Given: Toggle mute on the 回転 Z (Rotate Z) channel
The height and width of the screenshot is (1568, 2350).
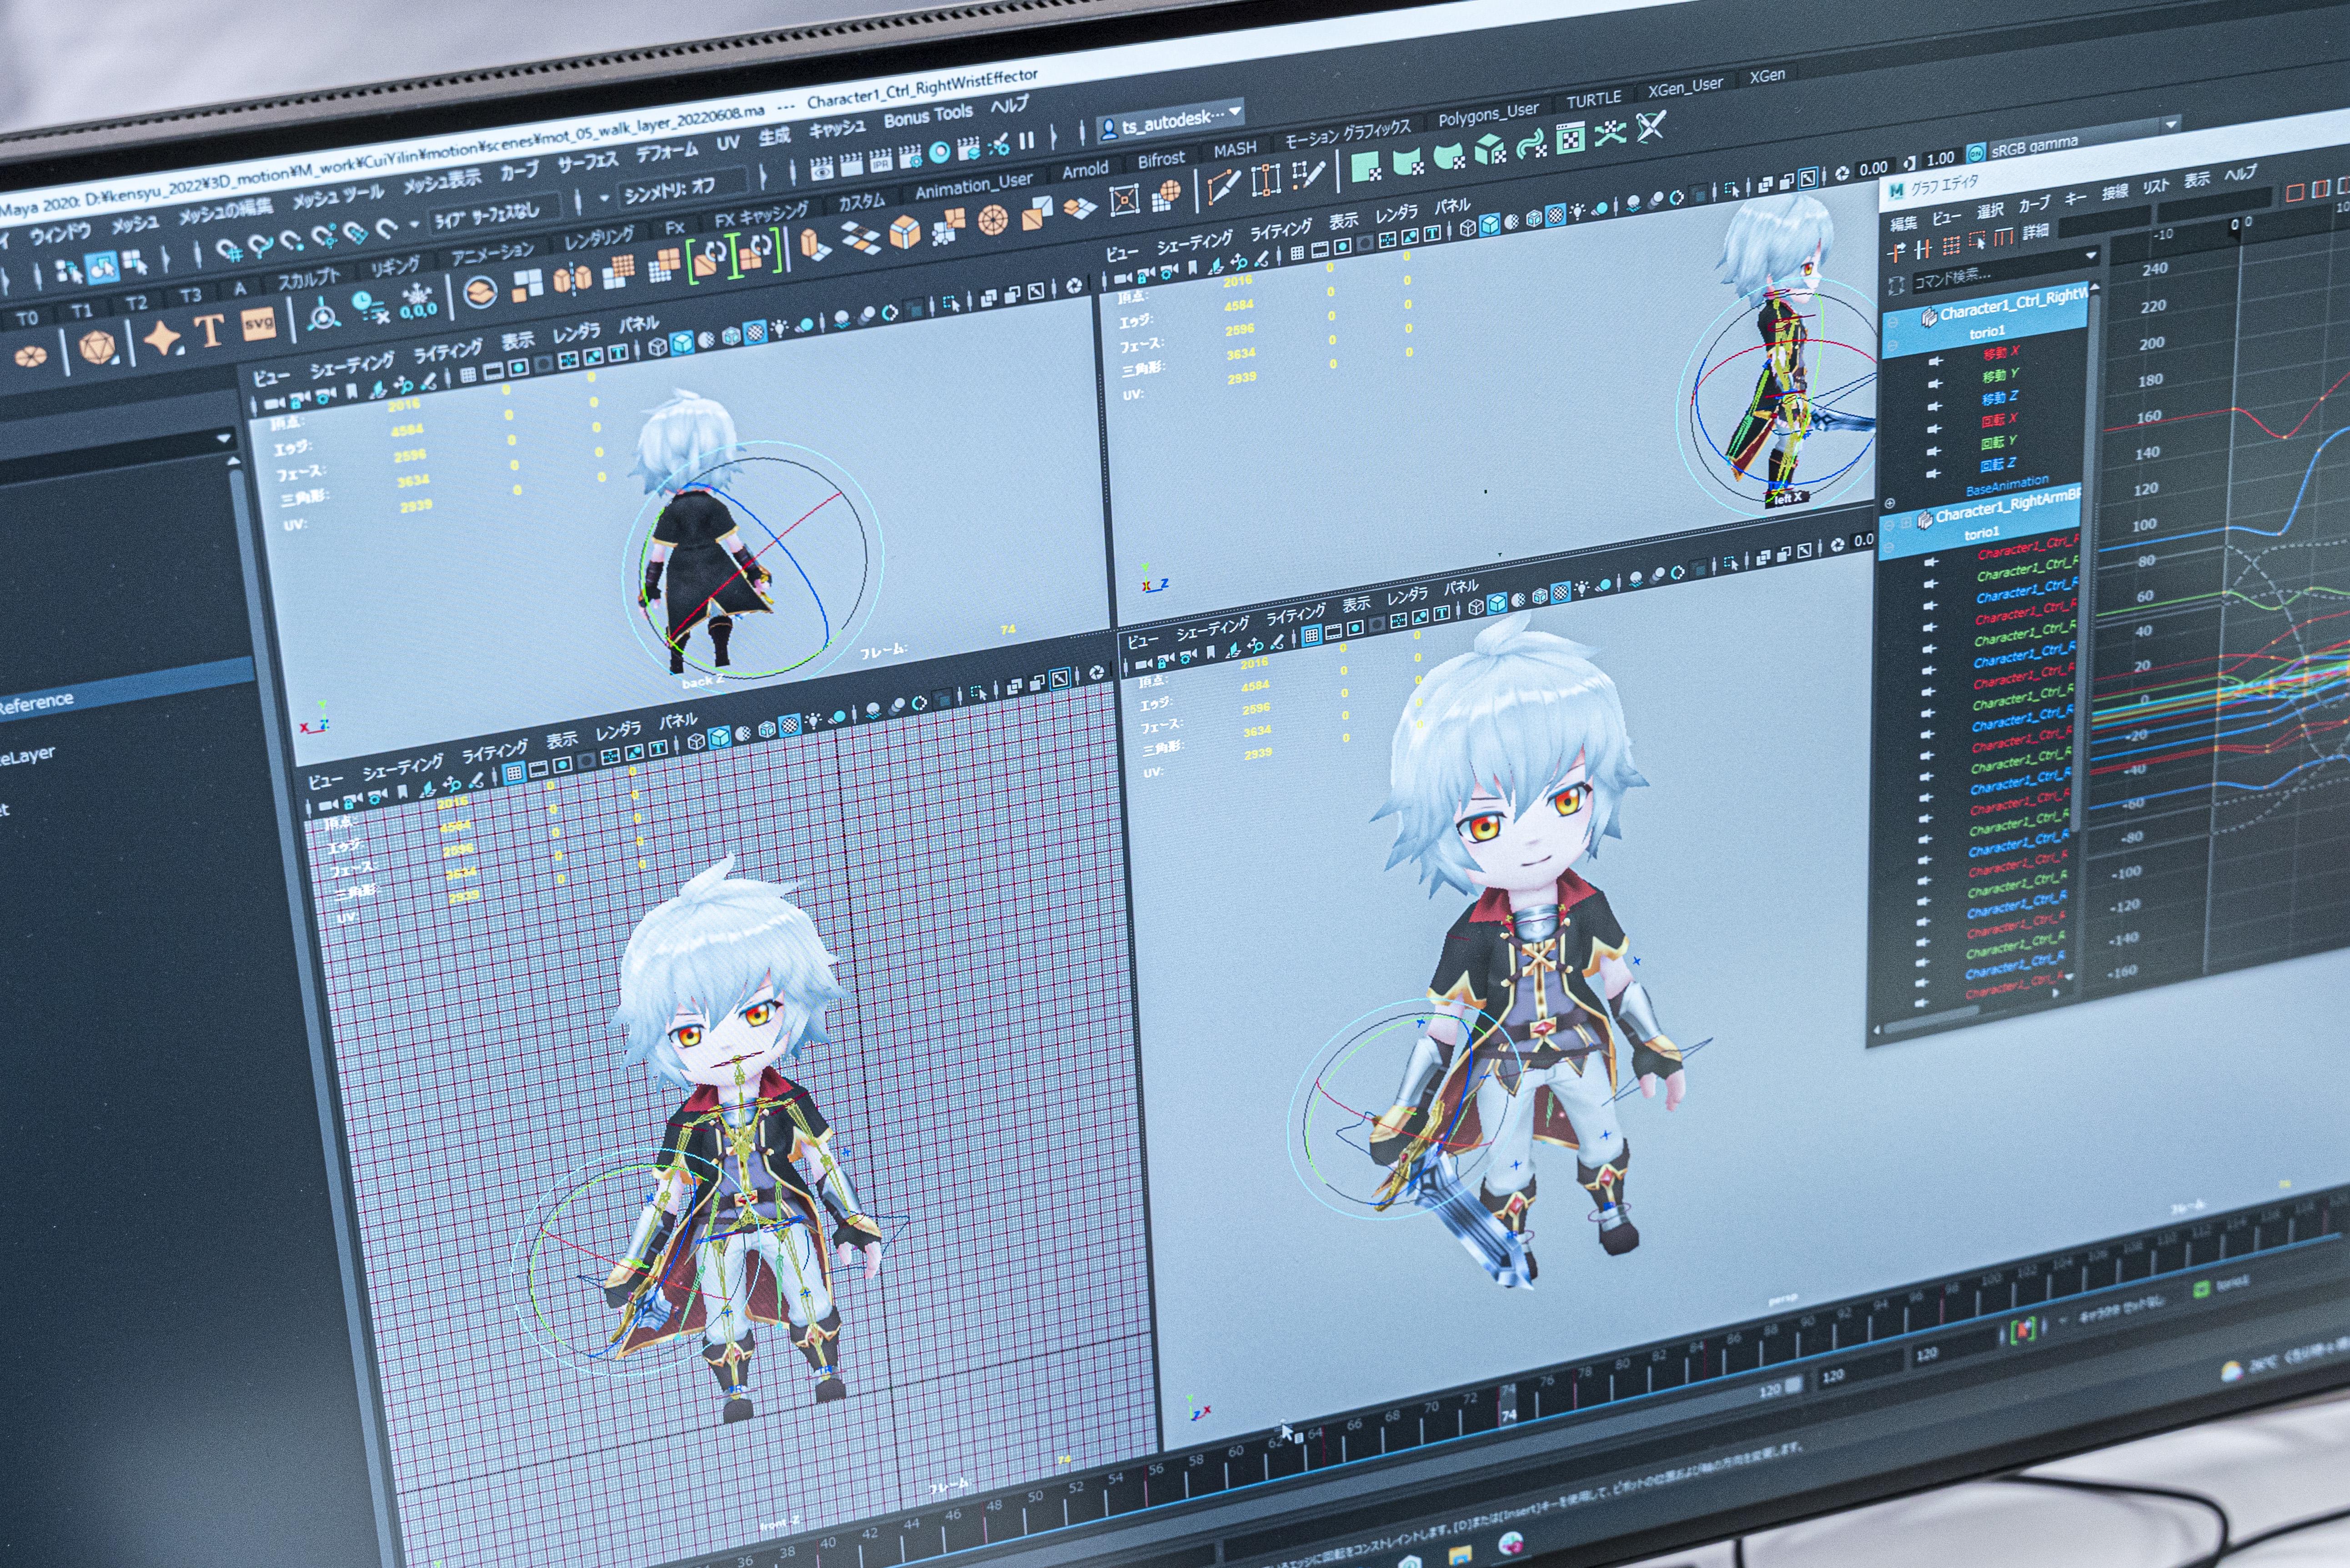Looking at the screenshot, I should pyautogui.click(x=1933, y=473).
